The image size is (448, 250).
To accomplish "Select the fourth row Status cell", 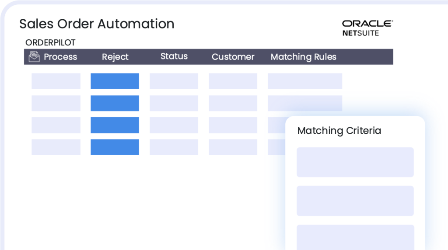I will pos(174,147).
